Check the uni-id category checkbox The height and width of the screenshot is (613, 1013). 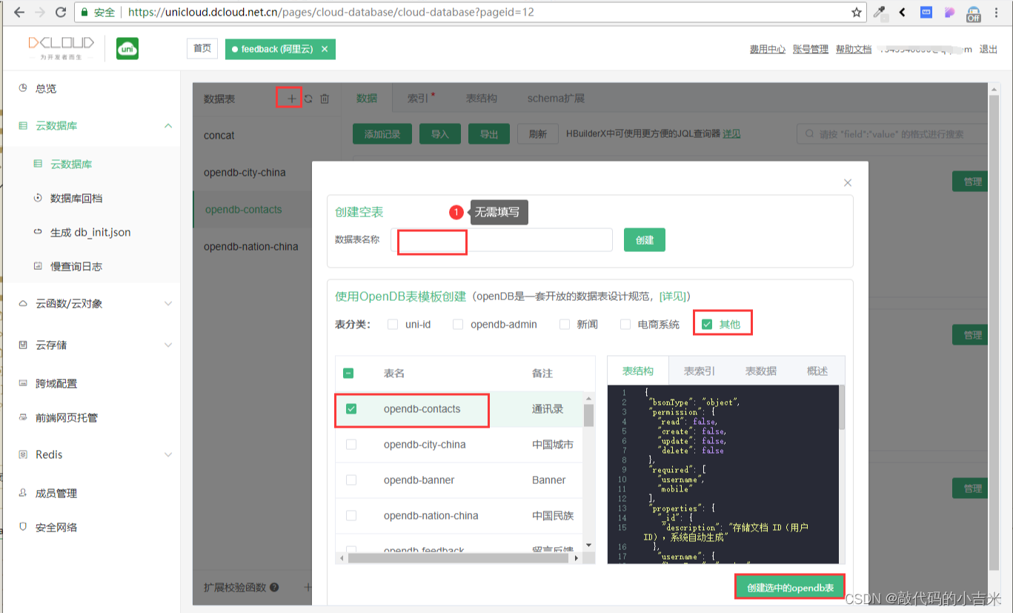click(x=392, y=324)
